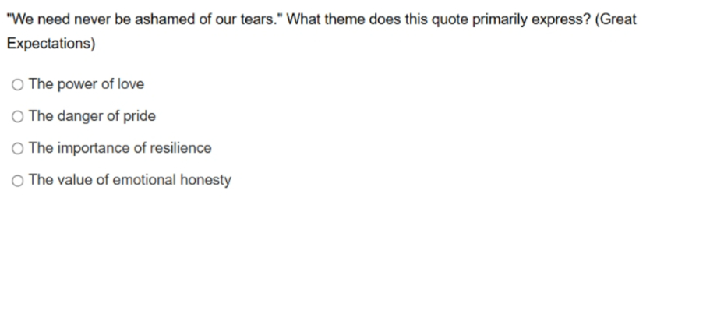Pick The value of emotional honesty radio button
This screenshot has width=717, height=318.
coord(17,181)
